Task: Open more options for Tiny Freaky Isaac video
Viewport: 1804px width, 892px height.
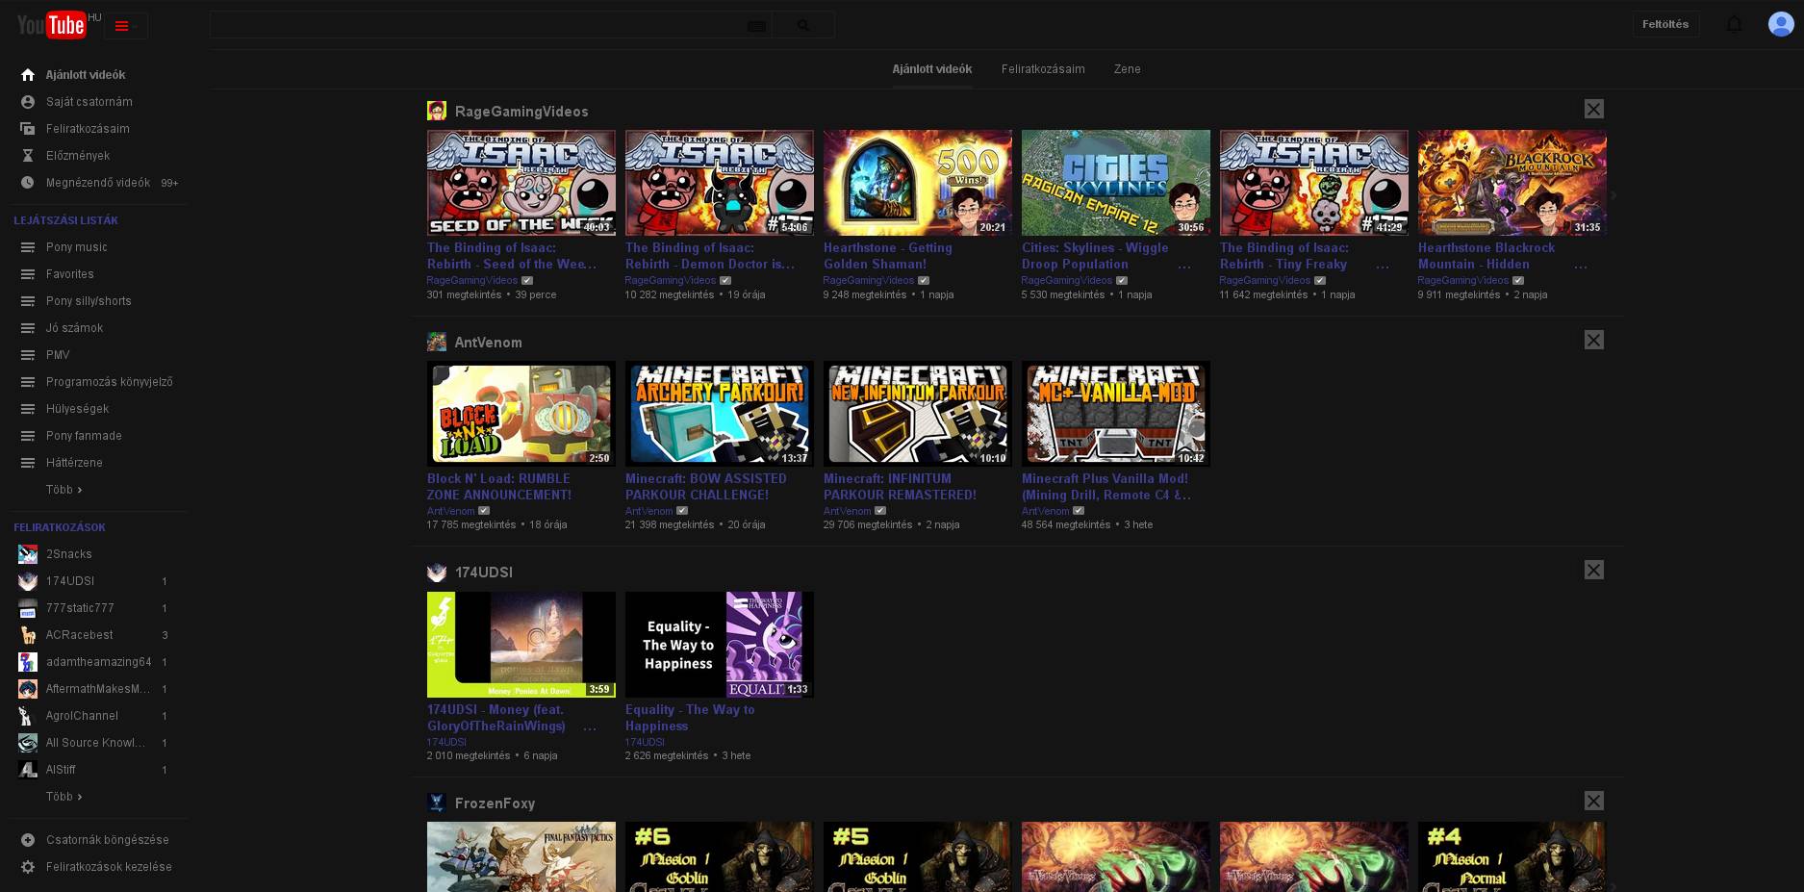Action: point(1382,265)
